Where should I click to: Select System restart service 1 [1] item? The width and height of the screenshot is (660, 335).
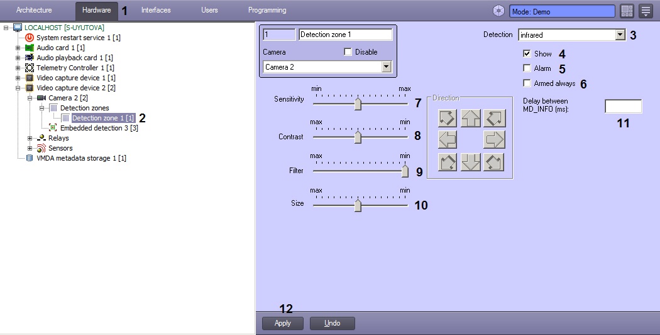coord(79,38)
